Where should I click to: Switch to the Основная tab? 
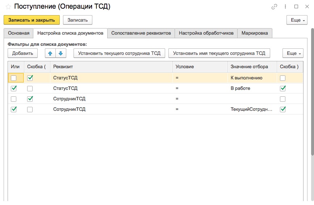pos(18,33)
